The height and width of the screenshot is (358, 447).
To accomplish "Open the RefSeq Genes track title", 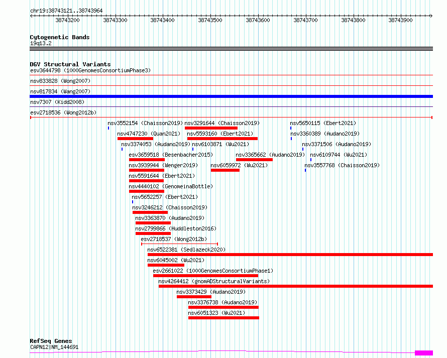I will tap(51, 341).
